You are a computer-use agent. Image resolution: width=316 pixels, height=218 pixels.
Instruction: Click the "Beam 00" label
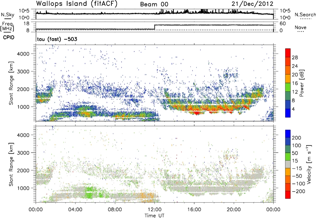[x=154, y=4]
